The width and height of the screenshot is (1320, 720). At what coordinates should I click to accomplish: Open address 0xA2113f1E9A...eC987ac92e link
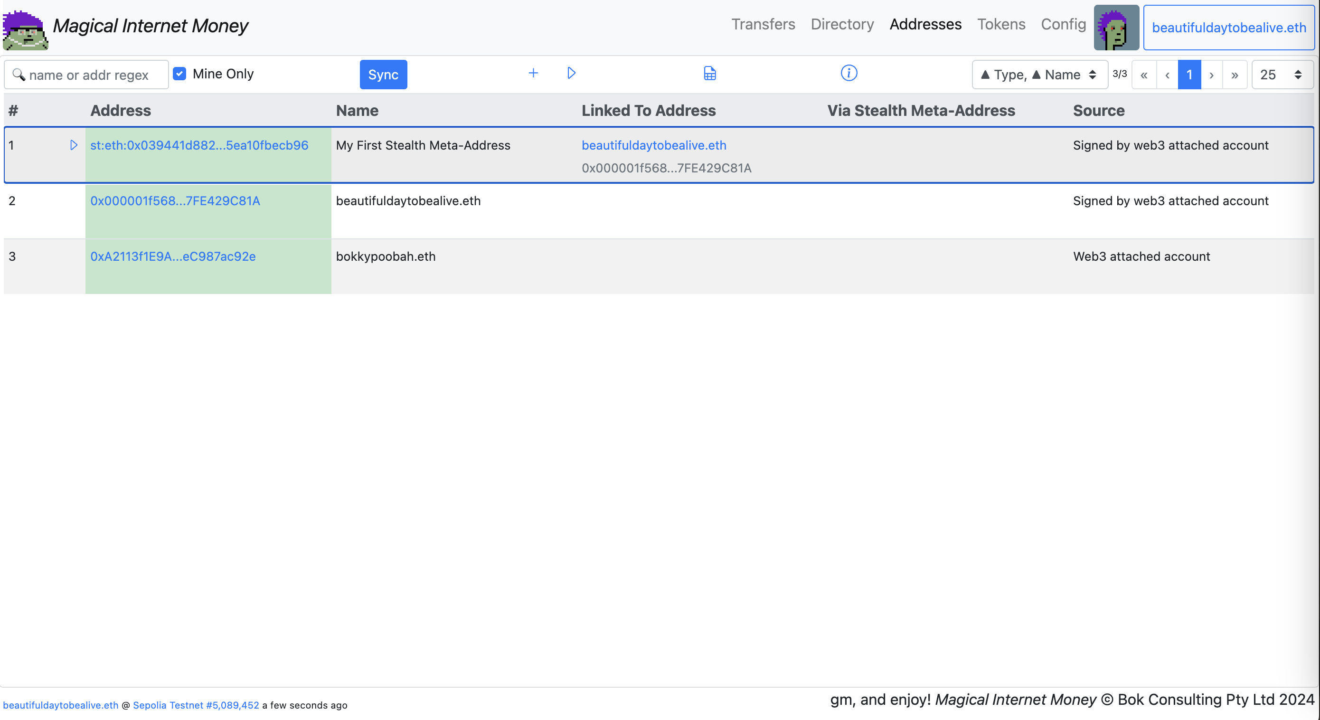click(173, 256)
